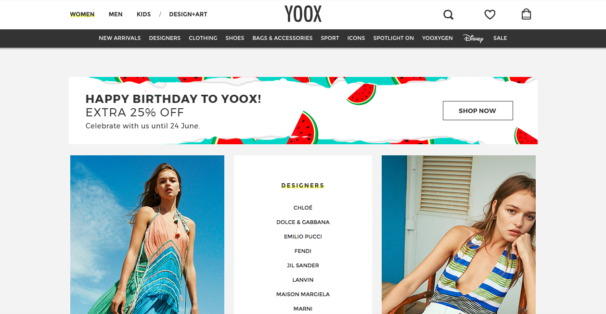Open the shopping bag icon

[527, 14]
